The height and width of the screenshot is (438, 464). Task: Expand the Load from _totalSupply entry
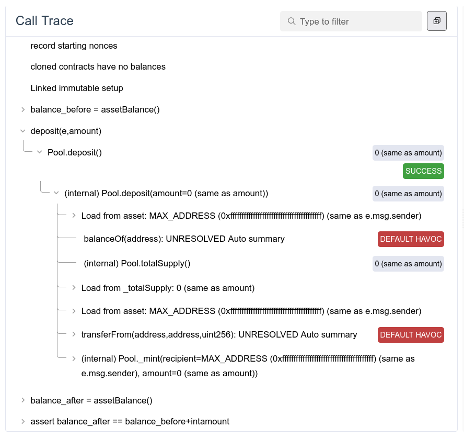74,287
